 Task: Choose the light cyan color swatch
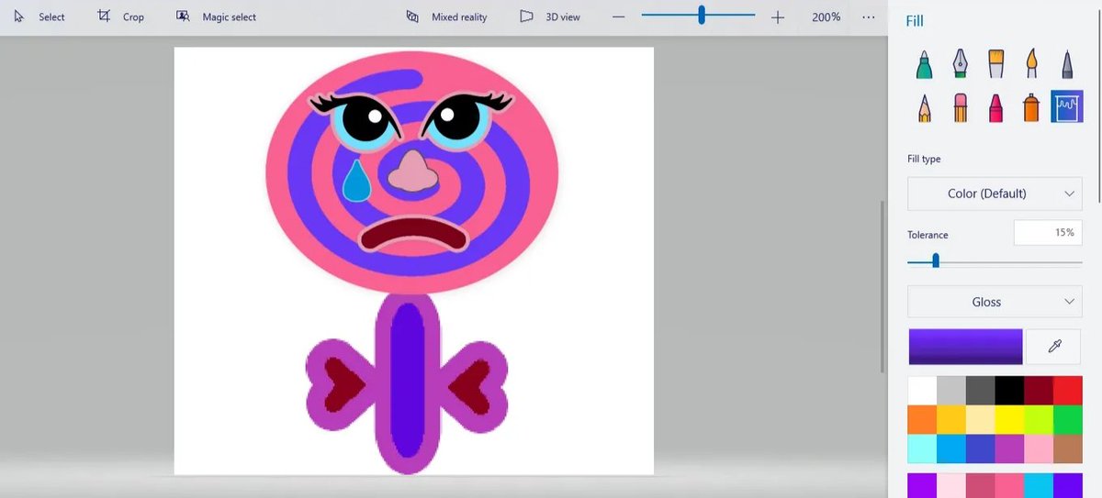click(922, 448)
